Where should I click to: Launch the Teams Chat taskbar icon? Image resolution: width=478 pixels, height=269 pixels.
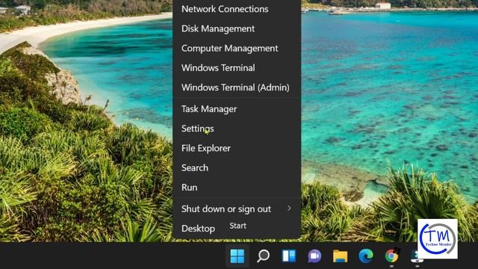[x=314, y=256]
